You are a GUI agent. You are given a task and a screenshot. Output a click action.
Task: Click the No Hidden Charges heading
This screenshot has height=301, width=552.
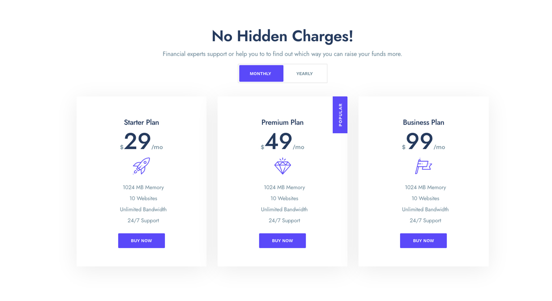(282, 36)
